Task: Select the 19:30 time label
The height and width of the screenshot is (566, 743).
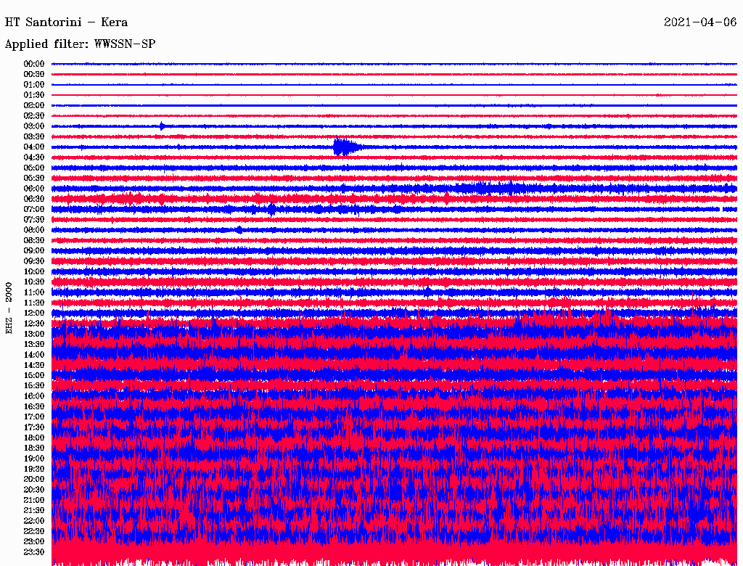Action: 34,469
